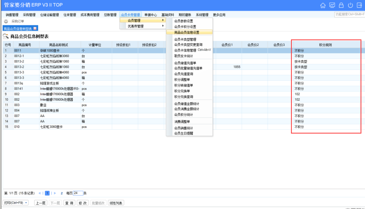This screenshot has width=365, height=209.
Task: Click the per-page count input field
Action: coord(78,193)
